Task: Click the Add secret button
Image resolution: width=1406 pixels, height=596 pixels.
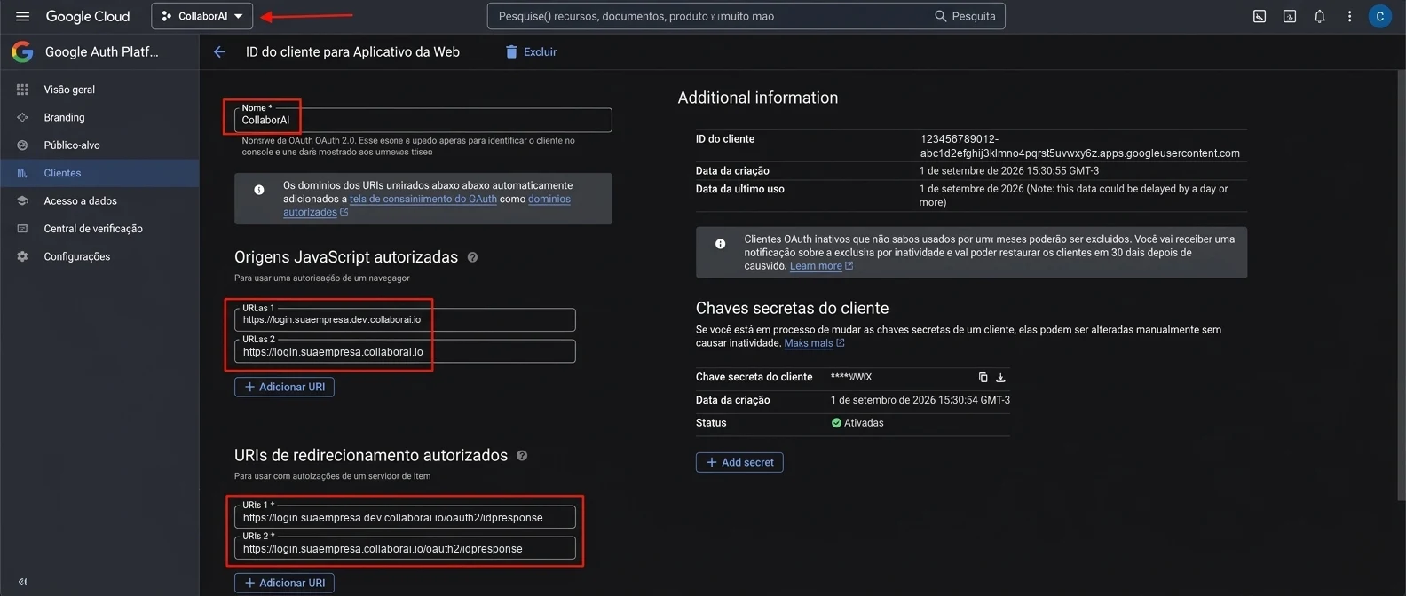Action: pos(739,462)
